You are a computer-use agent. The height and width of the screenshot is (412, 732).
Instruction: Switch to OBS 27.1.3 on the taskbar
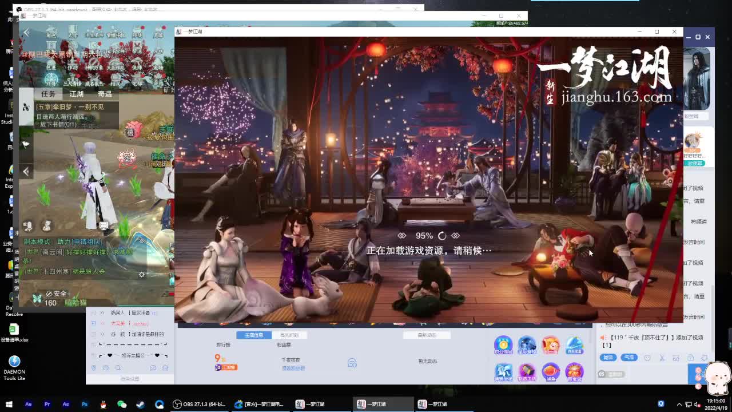point(198,404)
